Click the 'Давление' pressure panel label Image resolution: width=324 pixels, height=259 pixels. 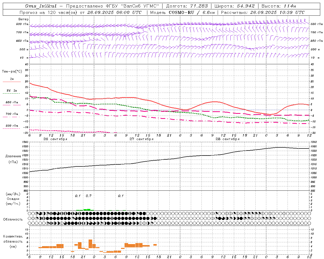13,156
